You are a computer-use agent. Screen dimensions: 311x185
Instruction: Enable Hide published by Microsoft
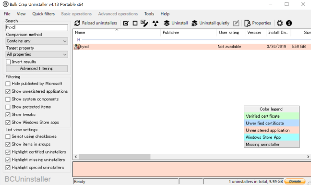click(x=8, y=84)
